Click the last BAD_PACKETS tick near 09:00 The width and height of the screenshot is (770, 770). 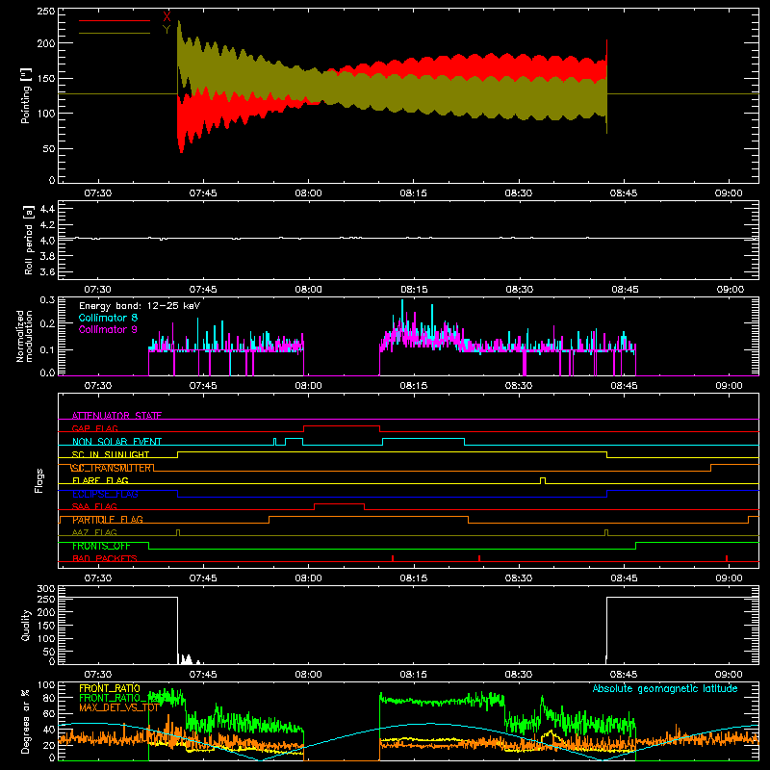tap(727, 558)
